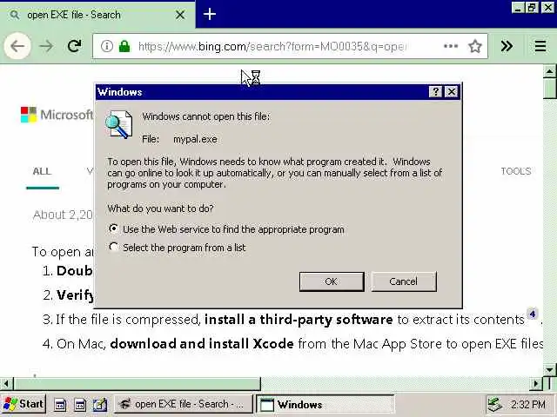Viewport: 557px width, 417px height.
Task: Click page scrollbar down arrow
Action: 549,369
